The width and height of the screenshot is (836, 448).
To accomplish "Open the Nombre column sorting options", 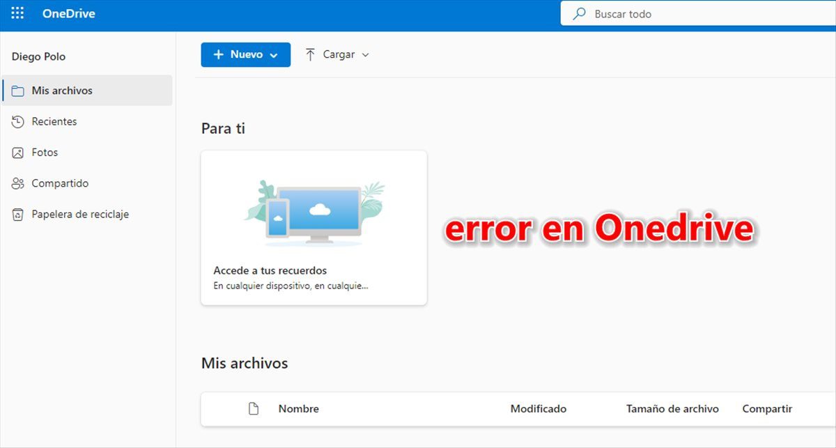I will coord(298,409).
